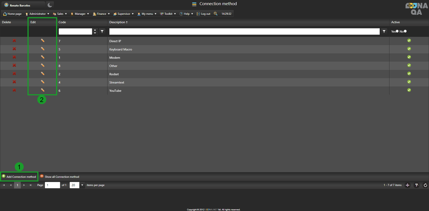Click the Description filter text field
Image resolution: width=429 pixels, height=211 pixels.
(244, 31)
